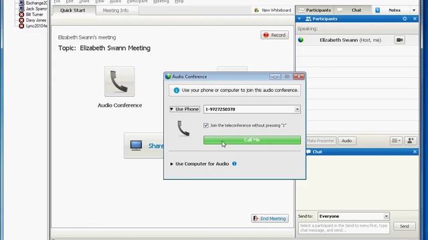The width and height of the screenshot is (428, 240).
Task: Click the green Call Me button
Action: [252, 140]
